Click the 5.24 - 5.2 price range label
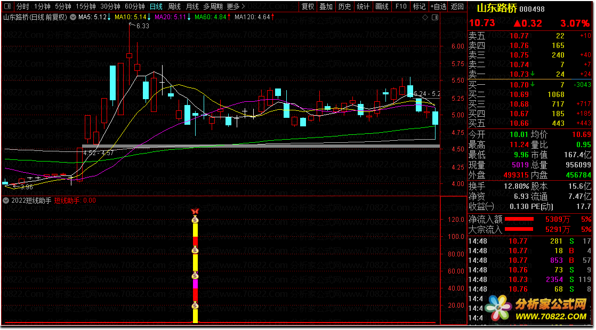The width and height of the screenshot is (596, 330). [x=427, y=93]
